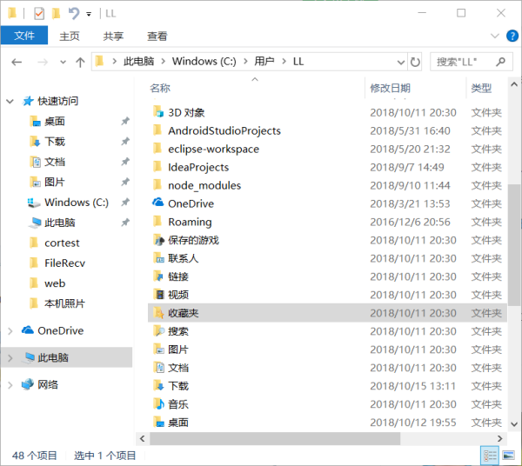Select the 视频 folder icon
The image size is (522, 466).
pyautogui.click(x=159, y=295)
